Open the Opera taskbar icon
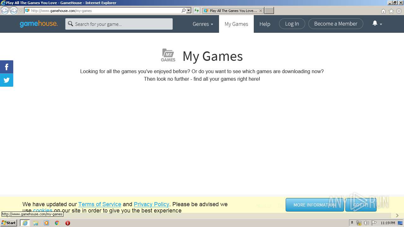Screen dimensions: 404x227 coord(68,223)
